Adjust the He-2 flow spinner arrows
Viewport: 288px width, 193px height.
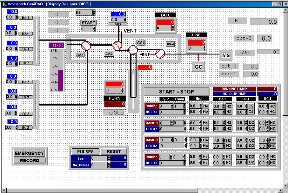point(16,82)
